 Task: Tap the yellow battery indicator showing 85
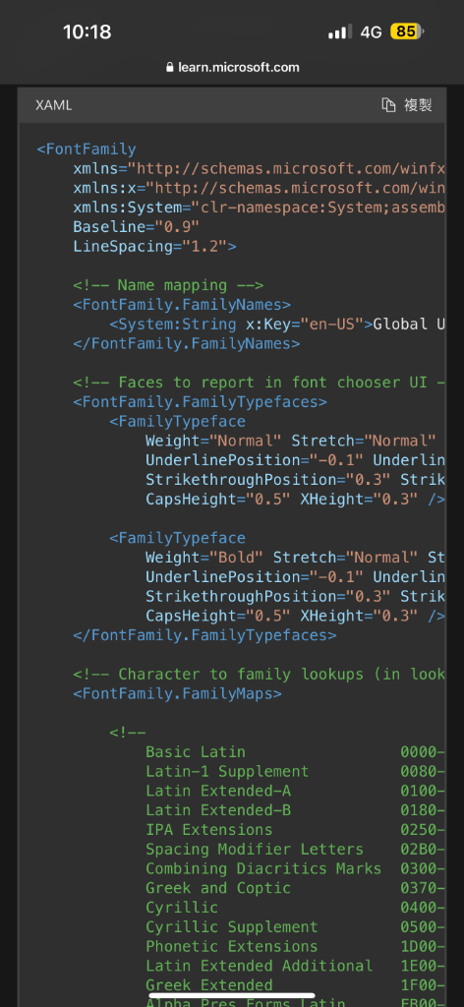[x=407, y=31]
